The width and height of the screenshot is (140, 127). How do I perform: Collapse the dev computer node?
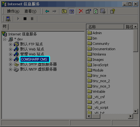(x=4, y=39)
